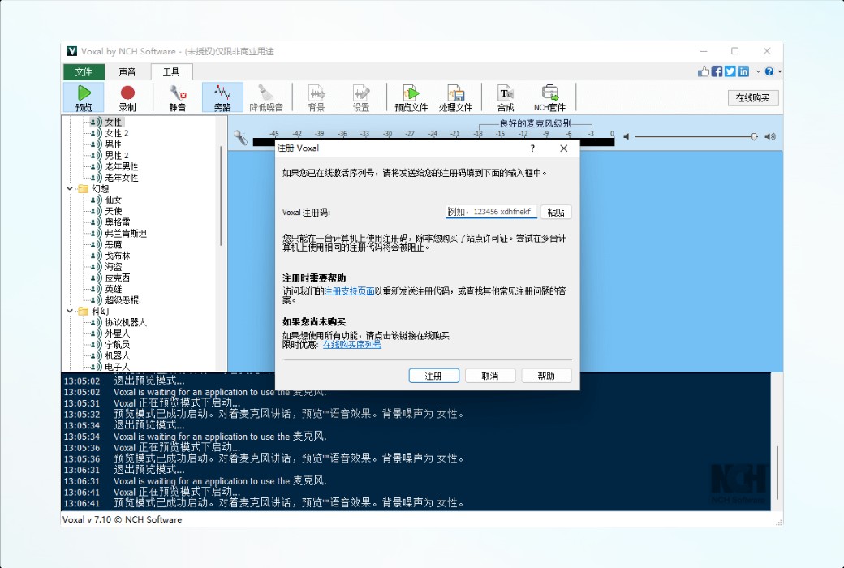Select the 男性 2 voice
This screenshot has width=844, height=568.
117,155
